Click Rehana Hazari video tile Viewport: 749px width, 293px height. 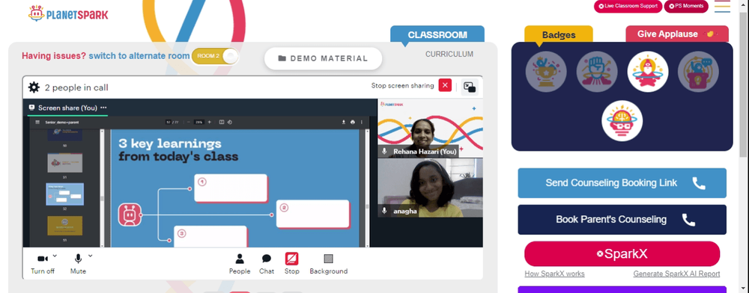click(x=430, y=128)
